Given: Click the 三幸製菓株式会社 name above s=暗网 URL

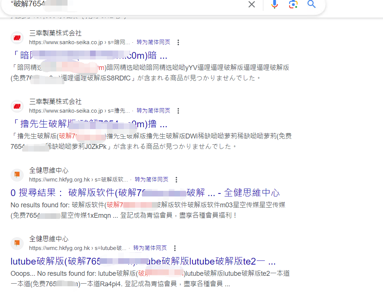Looking at the screenshot, I should (x=56, y=33).
